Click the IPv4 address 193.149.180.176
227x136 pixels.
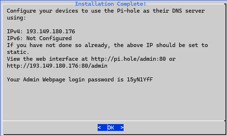coord(50,31)
